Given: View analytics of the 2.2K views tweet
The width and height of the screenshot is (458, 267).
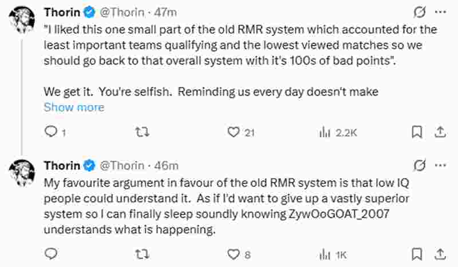Looking at the screenshot, I should click(325, 132).
